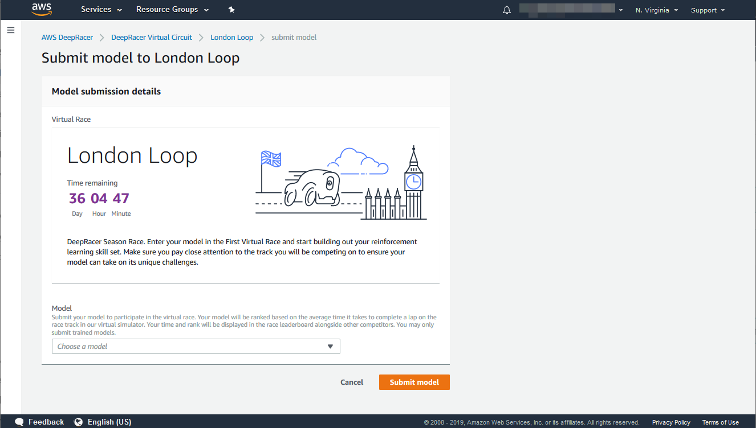Click the Feedback speech bubble icon
Image resolution: width=756 pixels, height=428 pixels.
click(19, 422)
